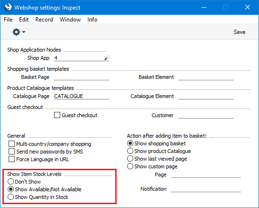The image size is (259, 208).
Task: Choose Show Quantity in Stock
Action: tap(11, 197)
